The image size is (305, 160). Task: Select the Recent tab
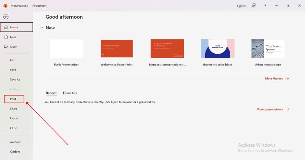coord(51,93)
